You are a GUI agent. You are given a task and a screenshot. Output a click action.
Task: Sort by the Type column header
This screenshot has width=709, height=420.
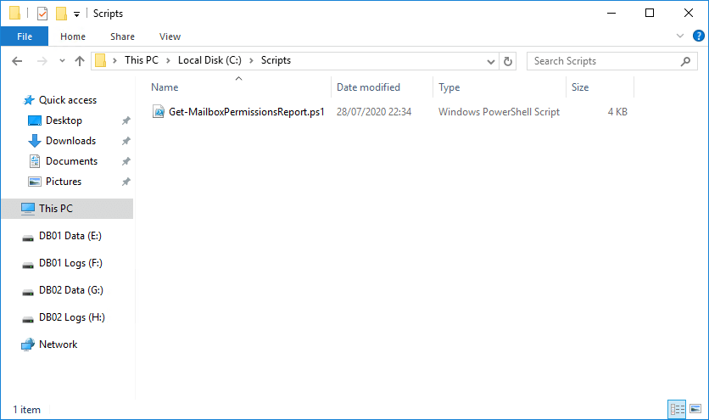click(x=449, y=87)
